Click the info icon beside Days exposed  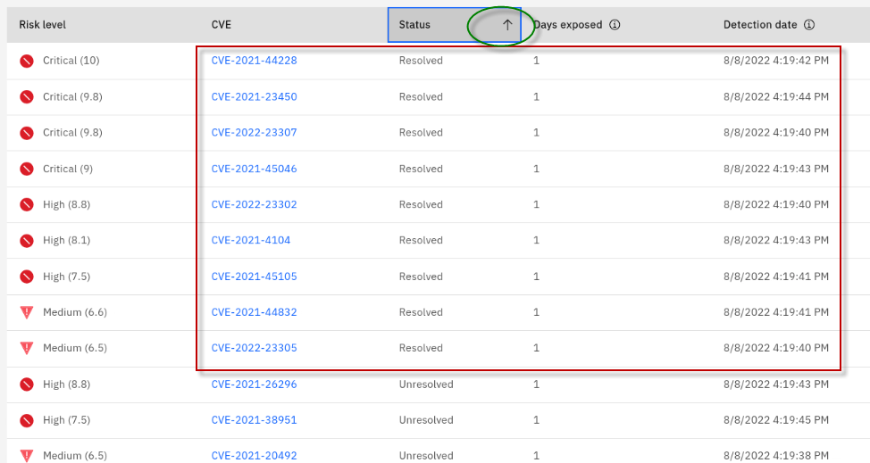[x=615, y=25]
